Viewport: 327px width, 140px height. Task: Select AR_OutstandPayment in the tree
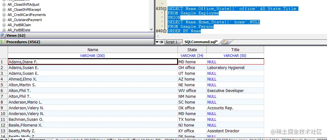(25, 20)
